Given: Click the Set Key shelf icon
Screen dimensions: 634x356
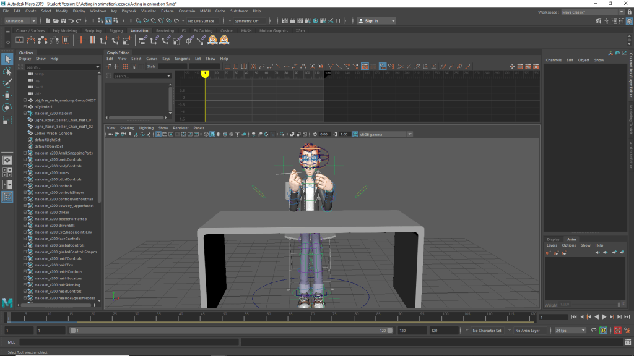Looking at the screenshot, I should (x=80, y=40).
